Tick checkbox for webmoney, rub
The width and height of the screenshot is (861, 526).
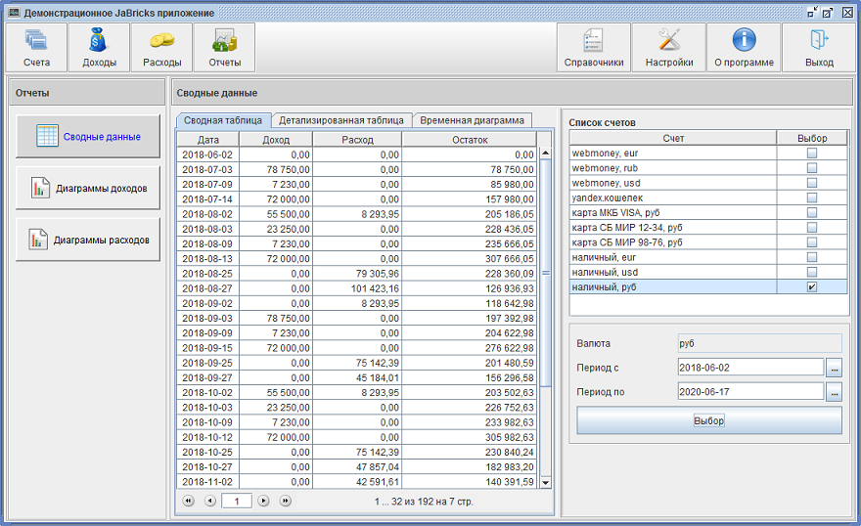811,168
